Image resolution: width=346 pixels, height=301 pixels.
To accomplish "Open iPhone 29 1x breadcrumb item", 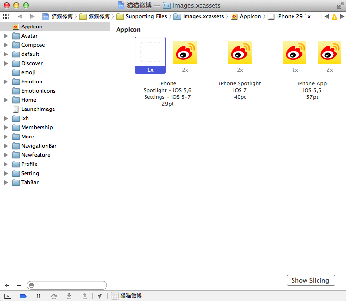I will point(290,16).
